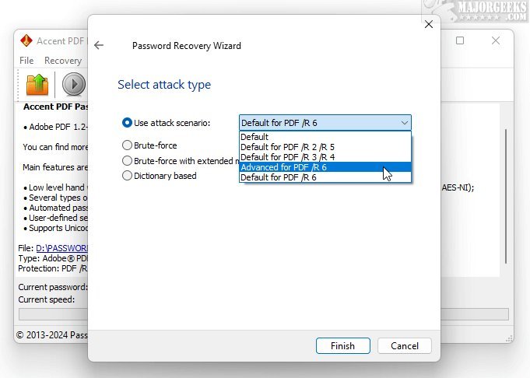
Task: Select the Use attack scenario radio button
Action: 128,123
